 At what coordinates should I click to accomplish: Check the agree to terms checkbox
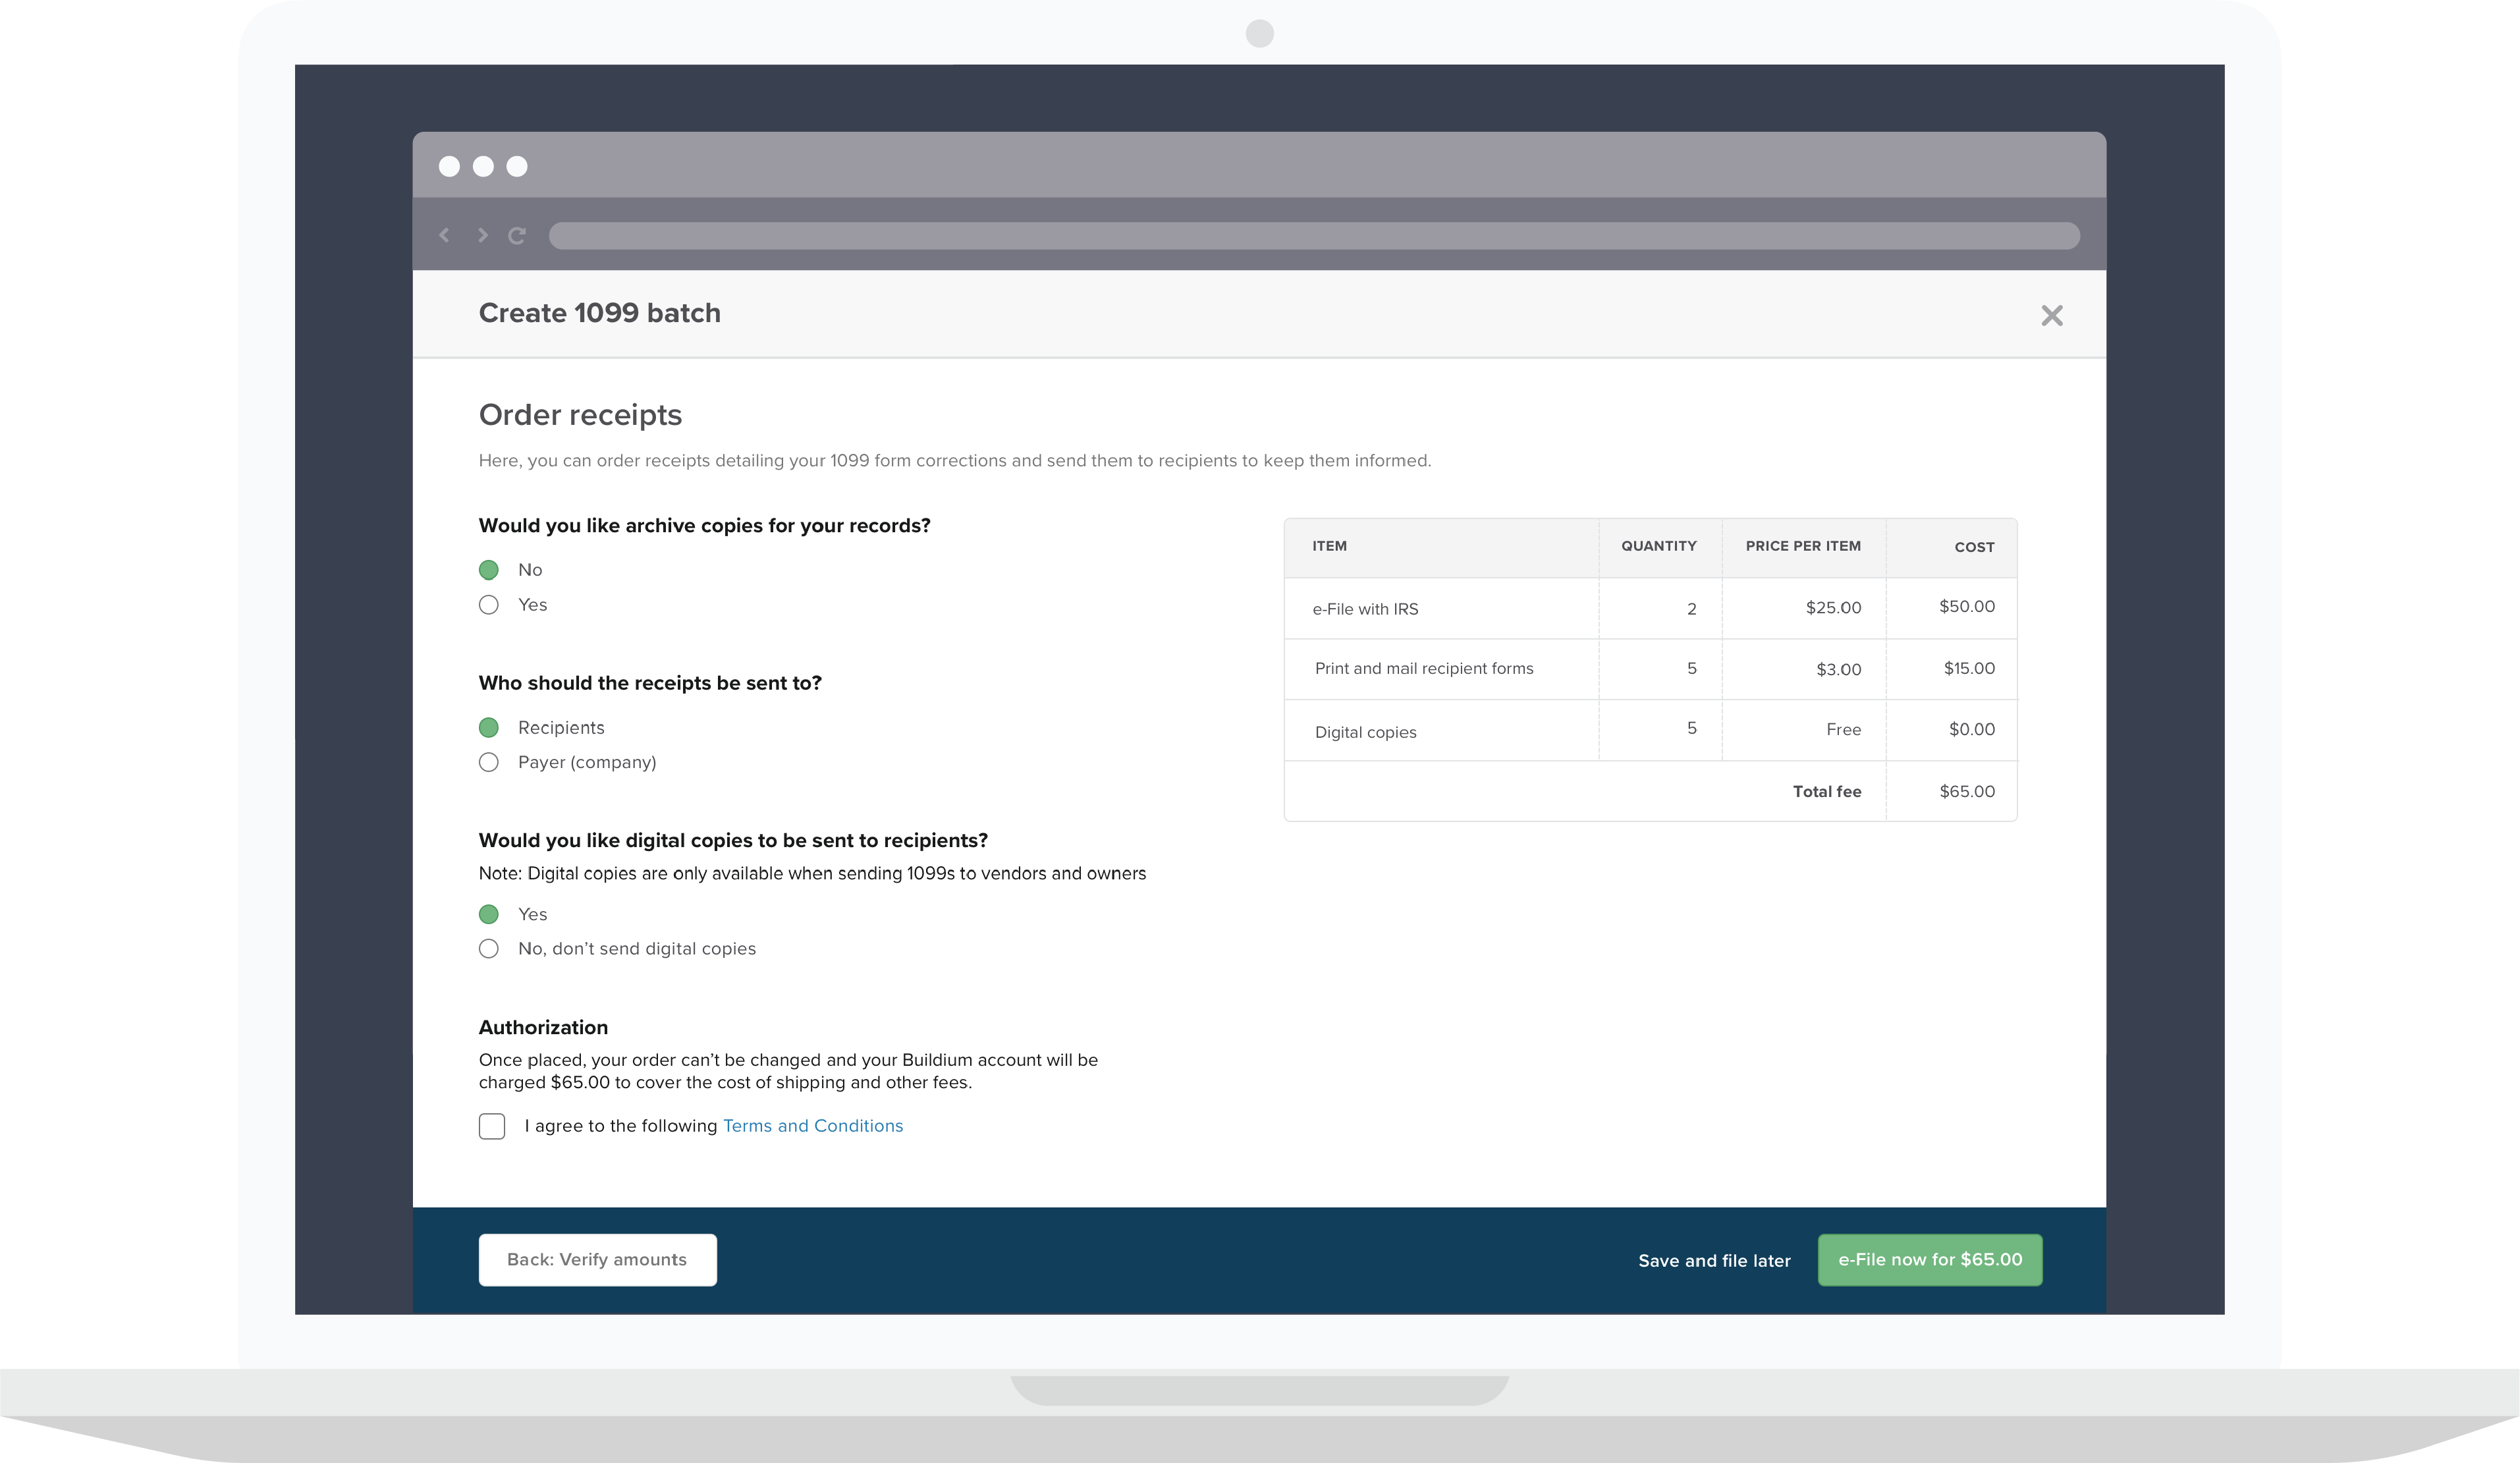492,1126
